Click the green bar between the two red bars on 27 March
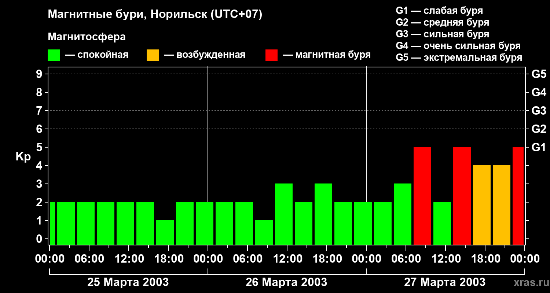This screenshot has height=293, width=550. point(442,223)
